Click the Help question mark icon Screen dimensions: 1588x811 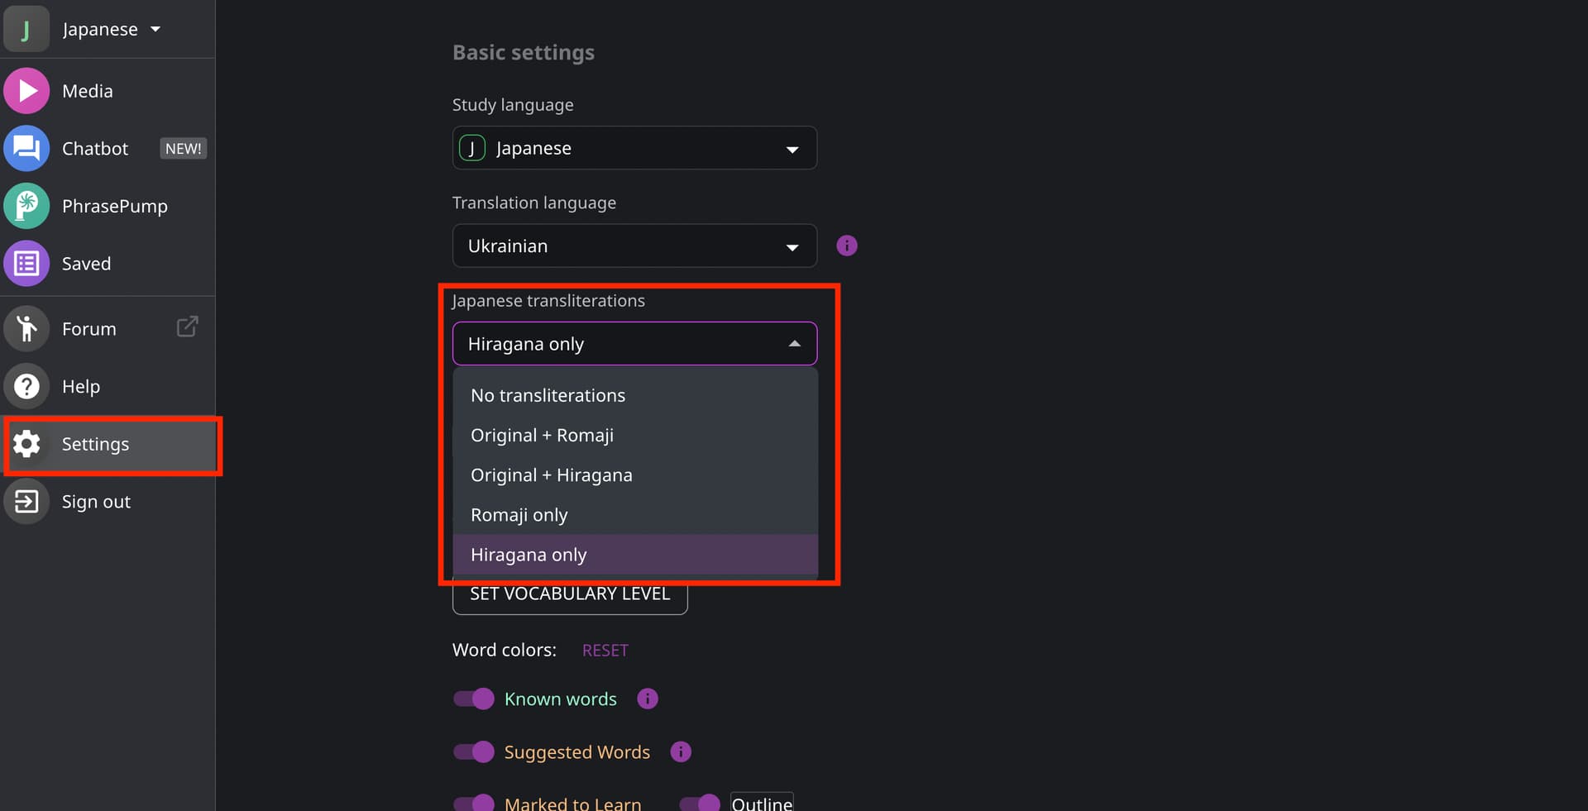tap(26, 386)
